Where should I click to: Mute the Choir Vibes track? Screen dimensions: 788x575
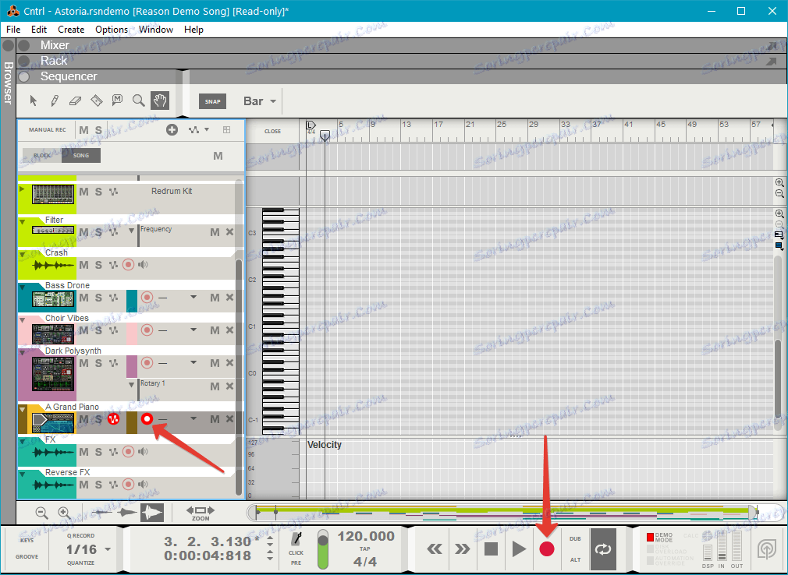[x=84, y=330]
